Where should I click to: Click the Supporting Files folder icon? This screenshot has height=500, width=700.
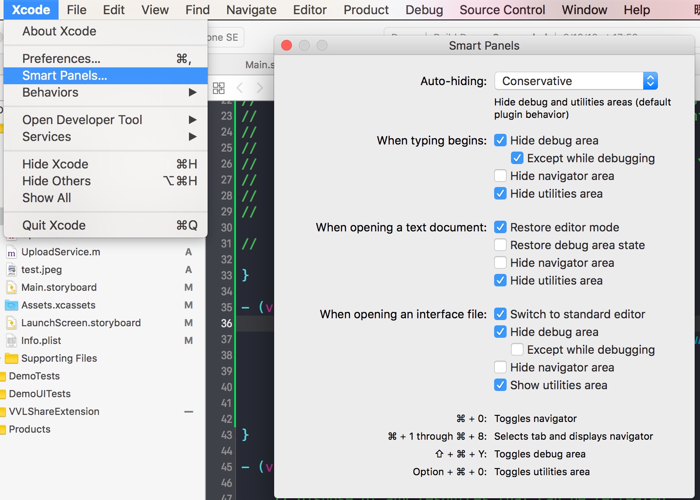(12, 359)
